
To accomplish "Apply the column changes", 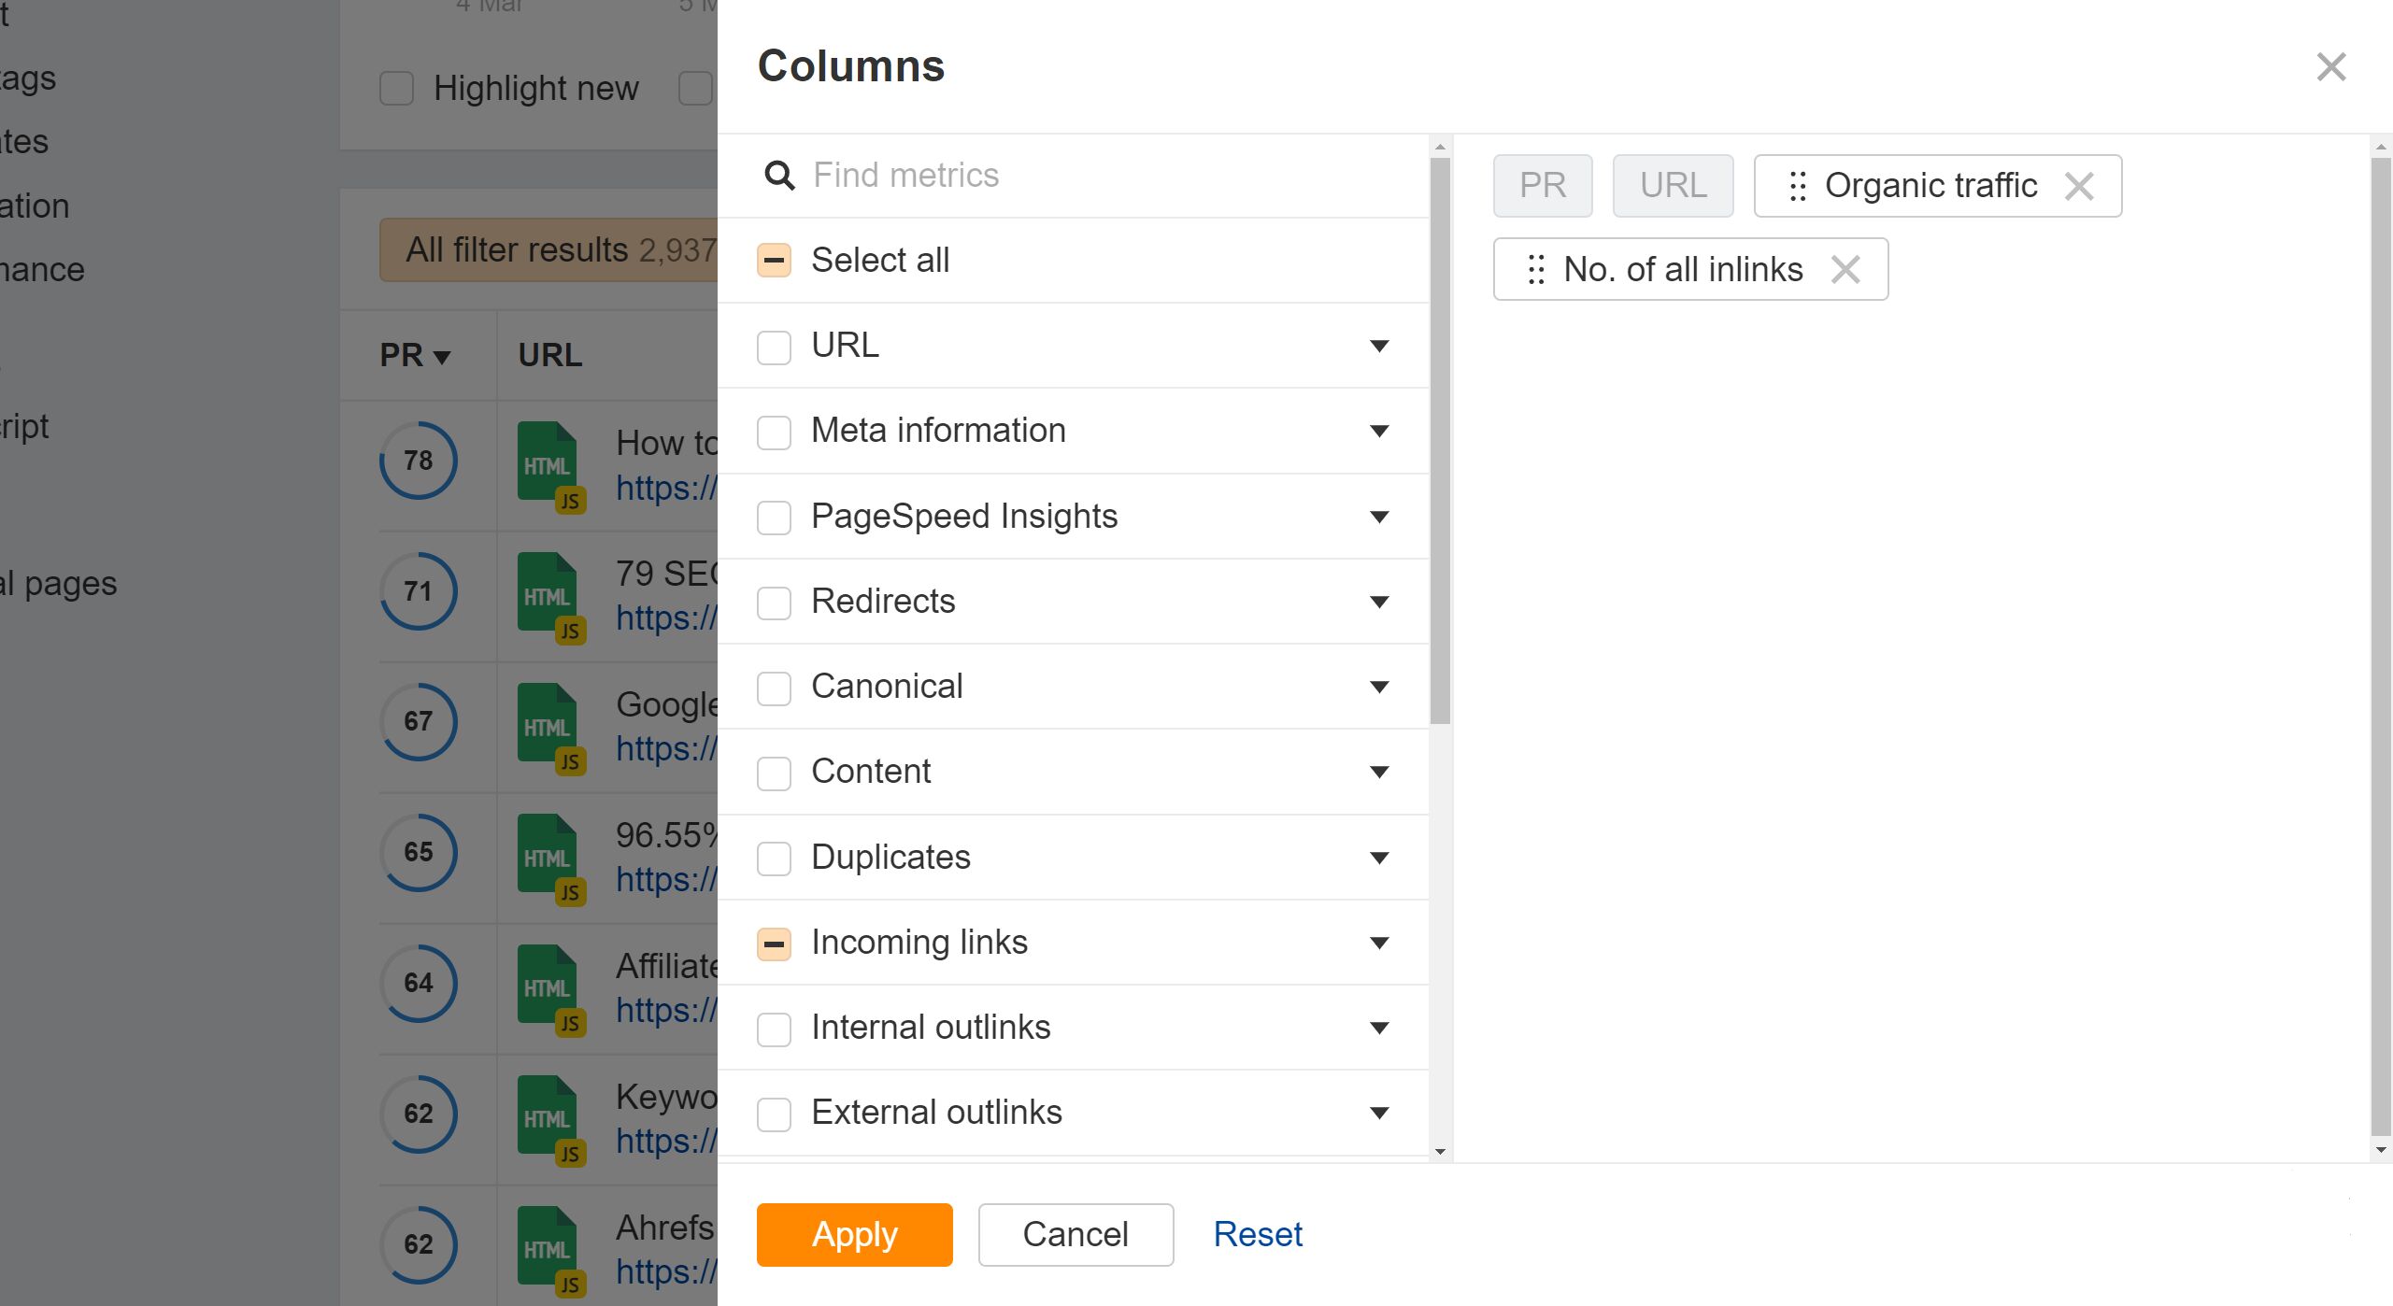I will [853, 1234].
